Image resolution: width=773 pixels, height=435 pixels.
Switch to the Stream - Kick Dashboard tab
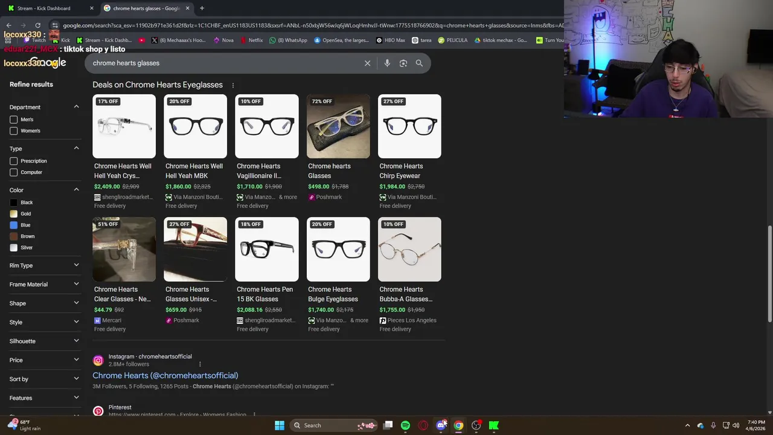[51, 8]
